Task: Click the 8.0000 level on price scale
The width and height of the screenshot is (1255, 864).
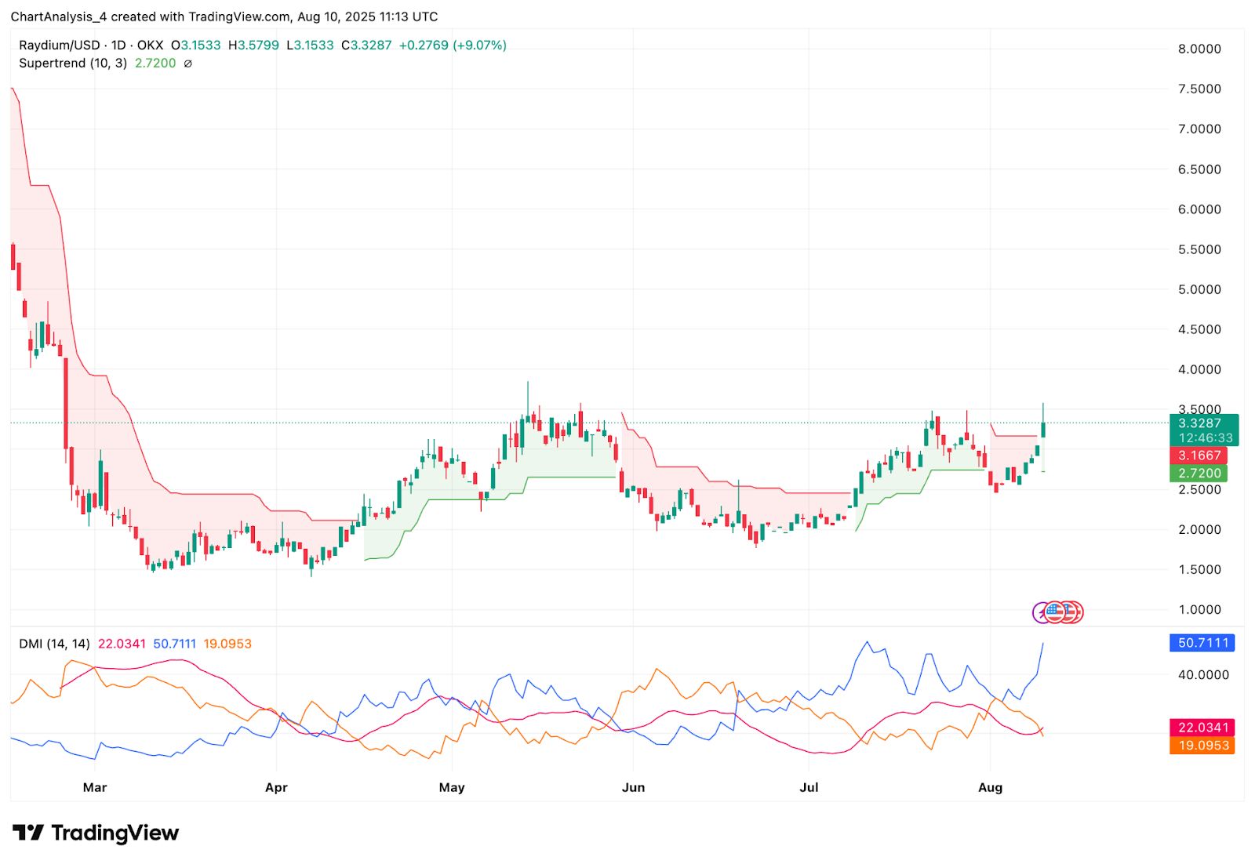Action: (x=1199, y=49)
